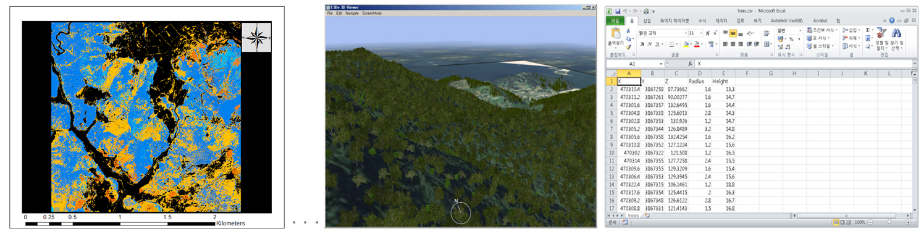
Task: Click the AutoSum sigma icon
Action: point(868,30)
